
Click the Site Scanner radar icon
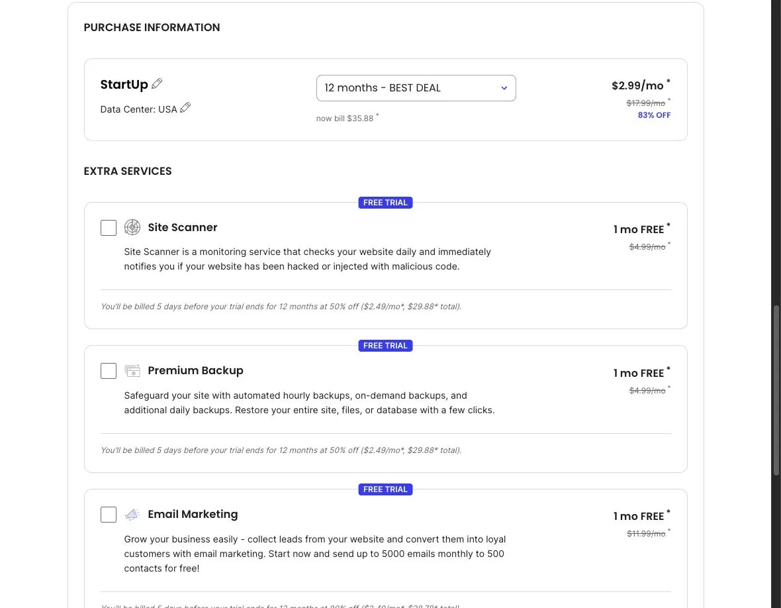(x=132, y=227)
